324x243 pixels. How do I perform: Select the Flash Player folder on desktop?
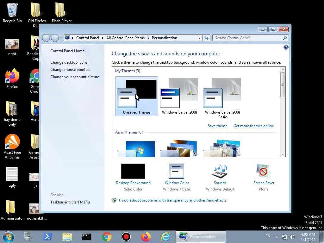62,13
